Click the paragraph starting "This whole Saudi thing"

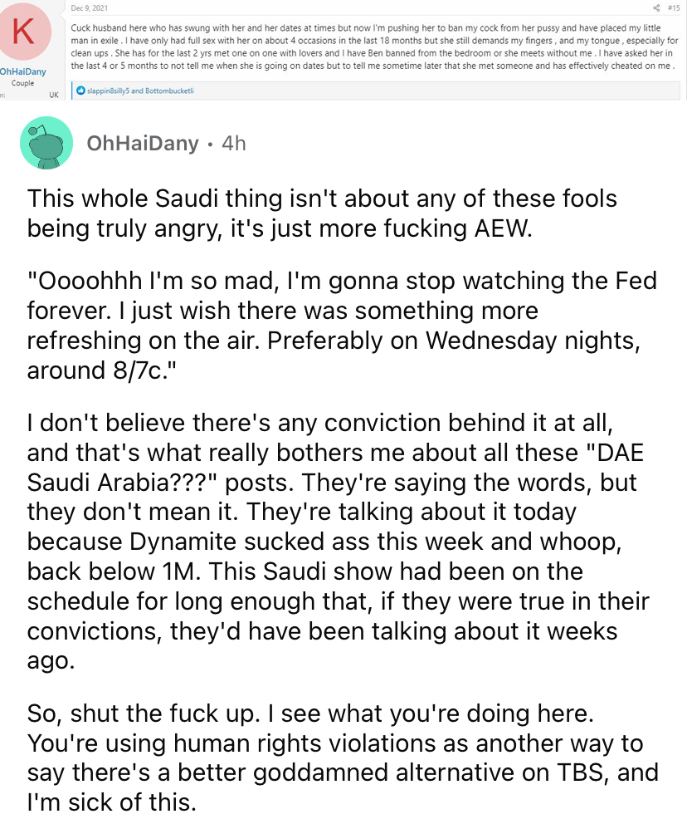point(321,213)
